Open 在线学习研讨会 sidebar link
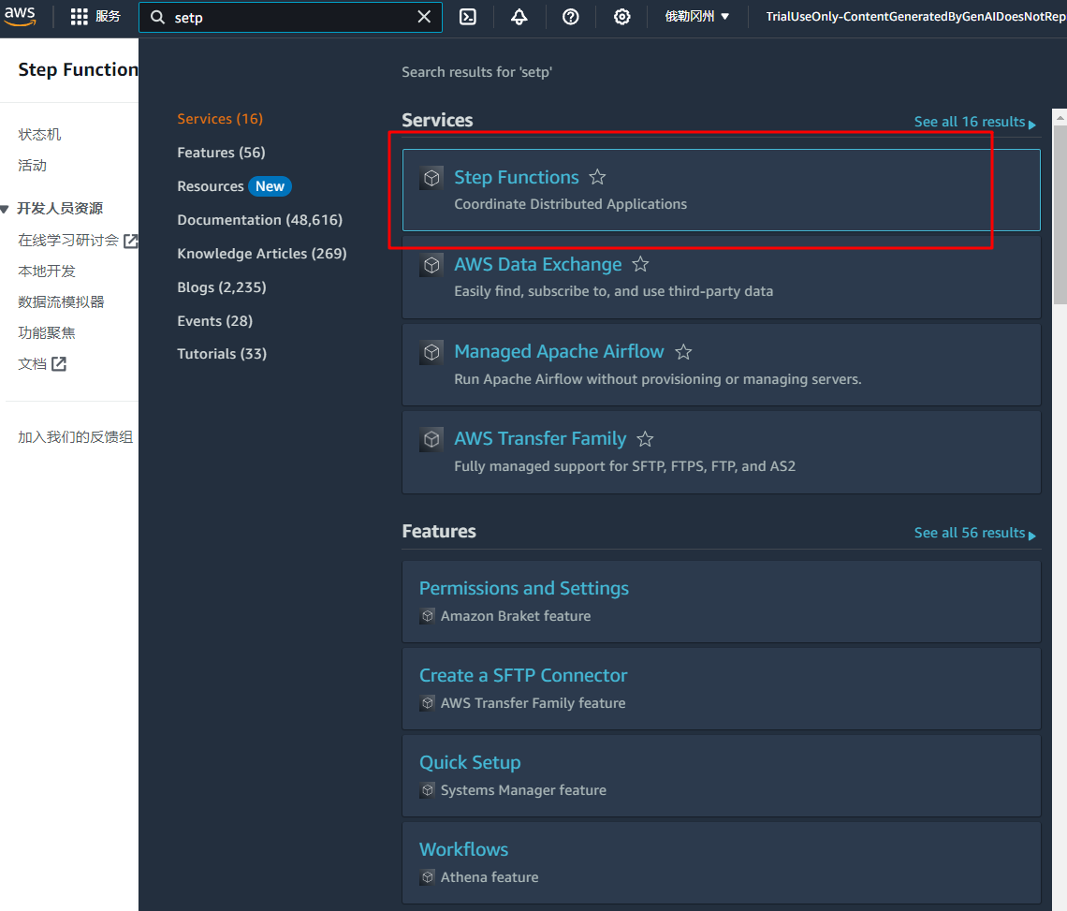Image resolution: width=1067 pixels, height=911 pixels. click(68, 241)
